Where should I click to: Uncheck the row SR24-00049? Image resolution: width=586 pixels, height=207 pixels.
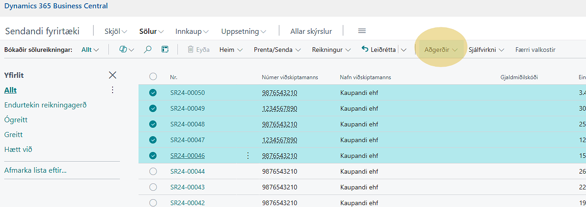pyautogui.click(x=153, y=108)
